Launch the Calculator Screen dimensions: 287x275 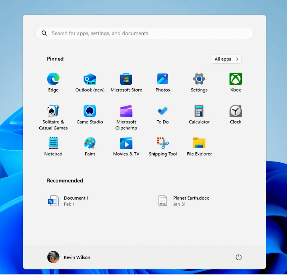pos(199,111)
